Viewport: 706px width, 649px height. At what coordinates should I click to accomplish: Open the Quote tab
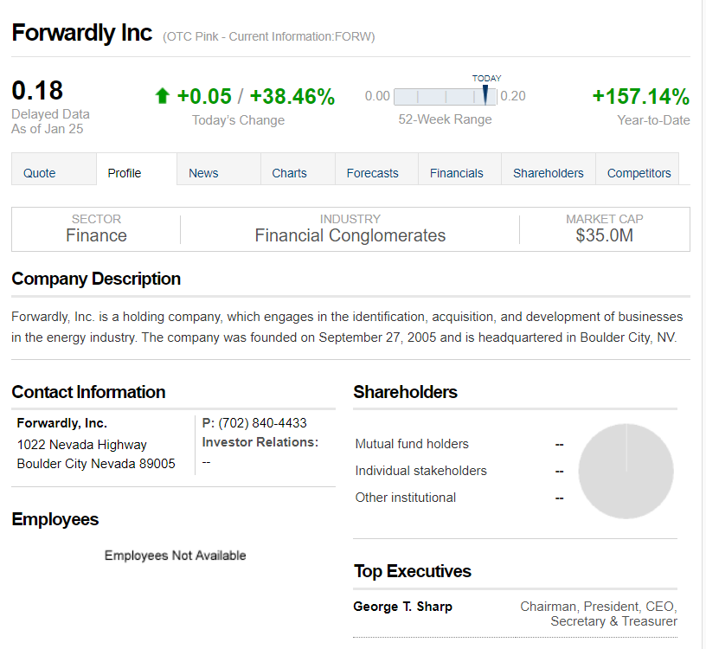click(x=40, y=173)
